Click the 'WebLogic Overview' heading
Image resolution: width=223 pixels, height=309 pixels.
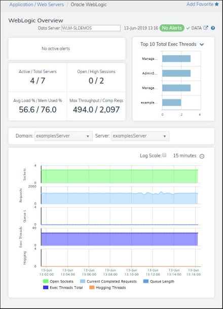(35, 20)
